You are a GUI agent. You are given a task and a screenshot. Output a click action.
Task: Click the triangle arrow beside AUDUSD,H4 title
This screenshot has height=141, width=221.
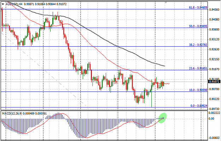(x=3, y=4)
